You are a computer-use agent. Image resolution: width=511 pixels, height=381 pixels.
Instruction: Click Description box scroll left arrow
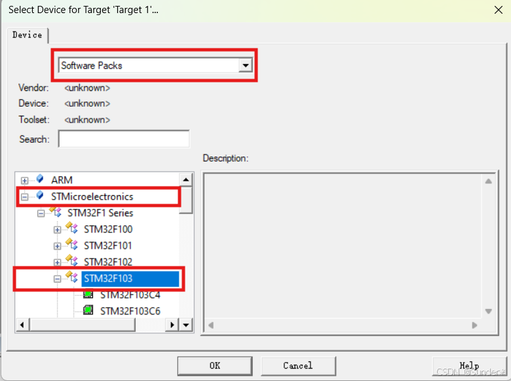(211, 325)
